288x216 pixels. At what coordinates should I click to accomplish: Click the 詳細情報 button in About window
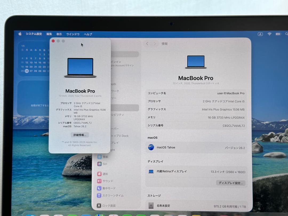pos(80,135)
